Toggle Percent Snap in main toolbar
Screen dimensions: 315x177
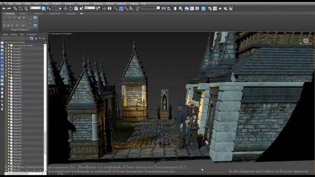coord(126,8)
